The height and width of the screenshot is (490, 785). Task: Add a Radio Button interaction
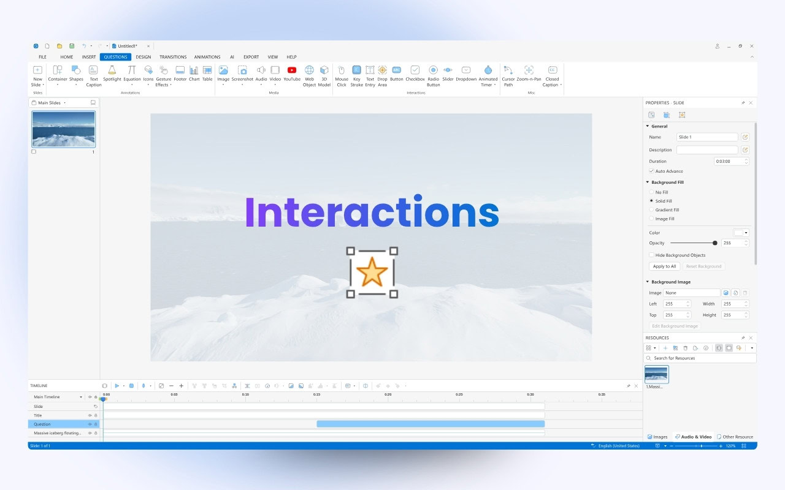tap(433, 76)
